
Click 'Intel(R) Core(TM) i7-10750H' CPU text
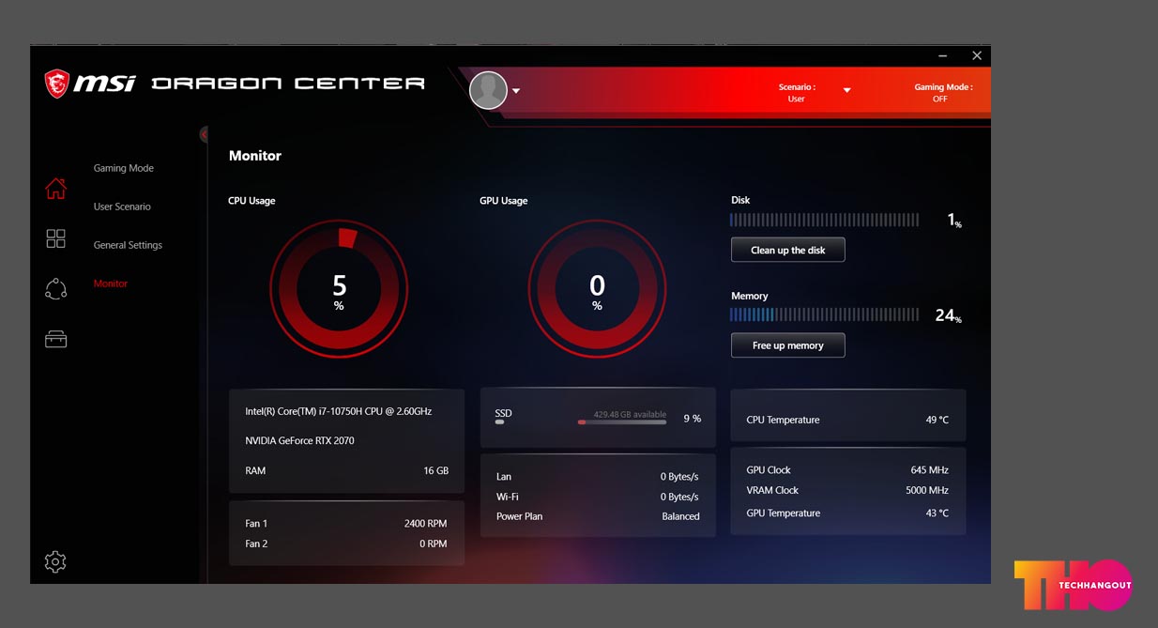click(x=339, y=411)
